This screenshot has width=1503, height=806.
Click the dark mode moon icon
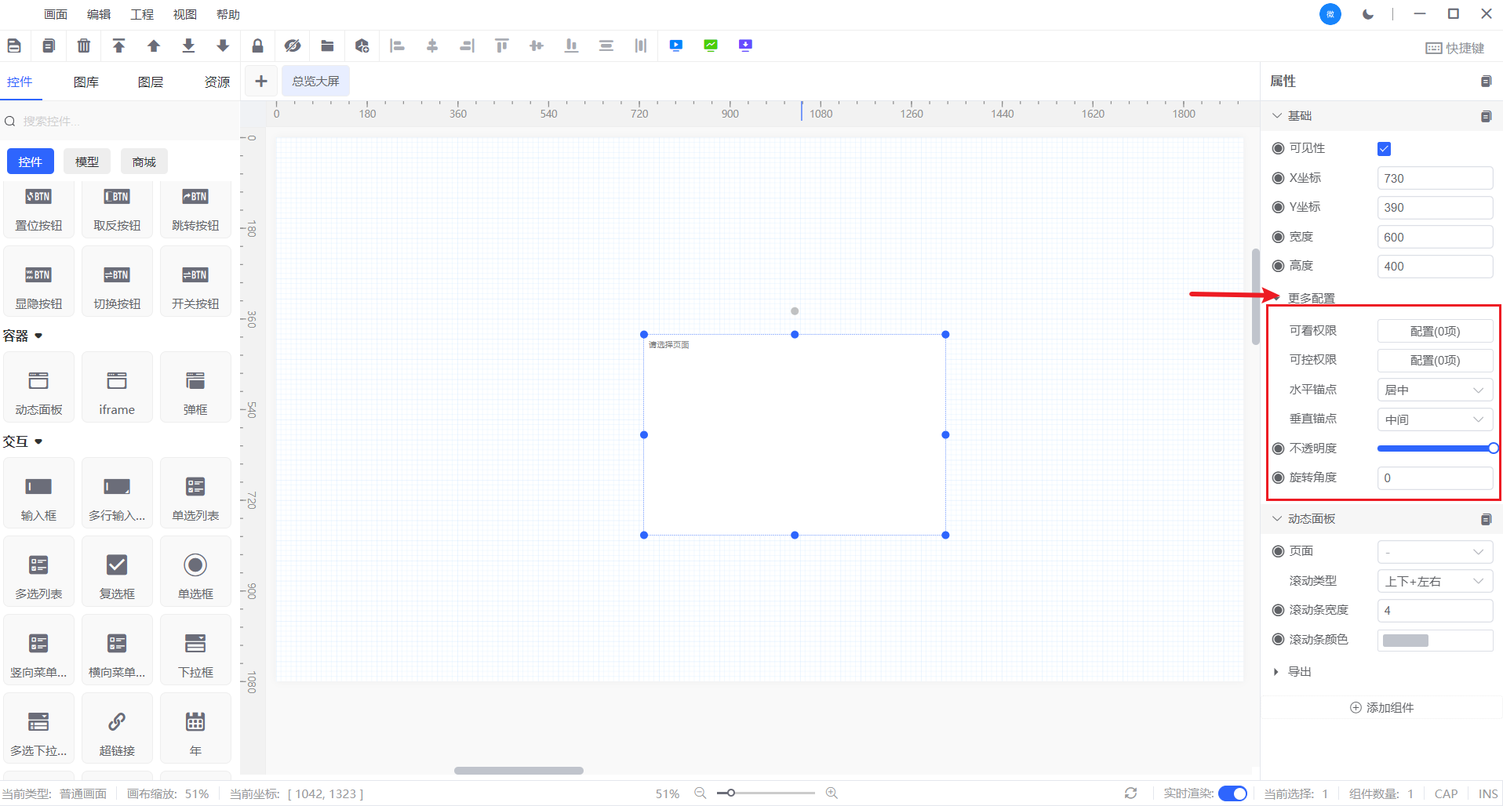pyautogui.click(x=1368, y=14)
